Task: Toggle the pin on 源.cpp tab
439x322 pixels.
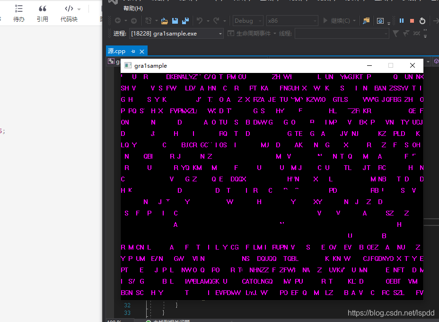Action: coord(133,52)
